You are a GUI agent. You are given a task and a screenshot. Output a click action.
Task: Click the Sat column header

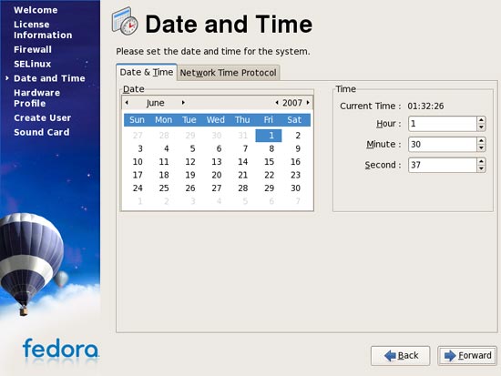(294, 120)
